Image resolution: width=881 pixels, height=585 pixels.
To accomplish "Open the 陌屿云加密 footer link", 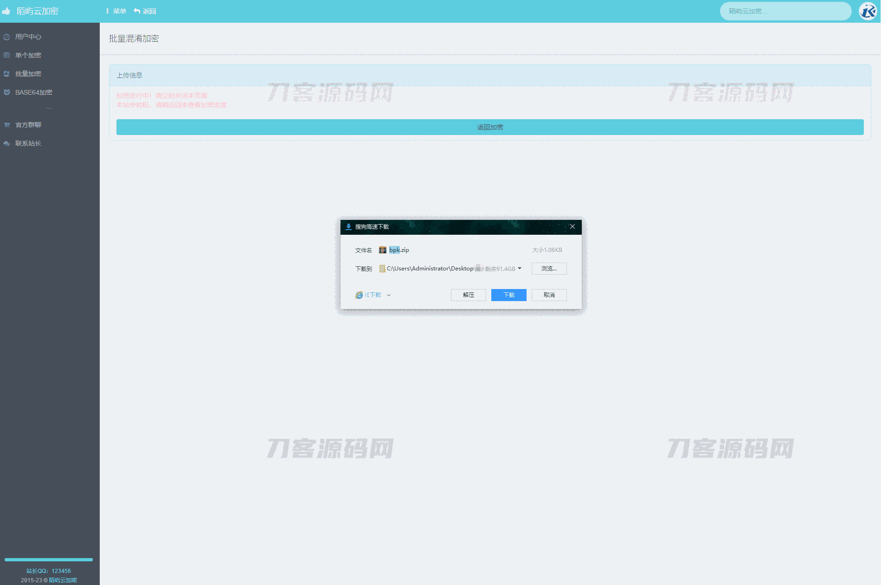I will (63, 580).
